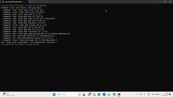
Task: Open the Zoom app on taskbar
Action: (104, 94)
